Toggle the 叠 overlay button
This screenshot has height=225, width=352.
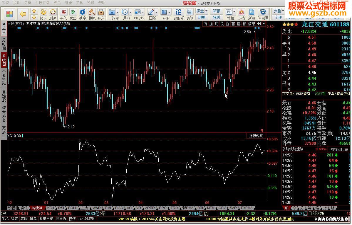click(228, 24)
